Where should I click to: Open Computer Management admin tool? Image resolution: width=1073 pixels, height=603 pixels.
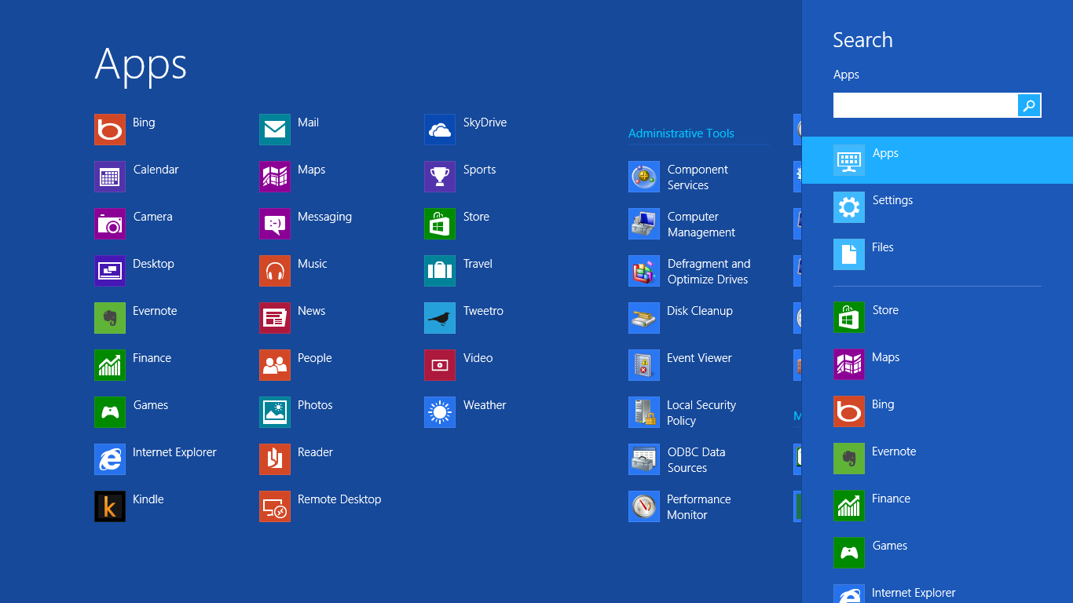pyautogui.click(x=644, y=224)
